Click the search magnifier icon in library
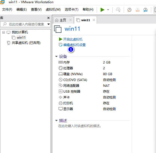The height and width of the screenshot is (153, 156). click(x=5, y=24)
